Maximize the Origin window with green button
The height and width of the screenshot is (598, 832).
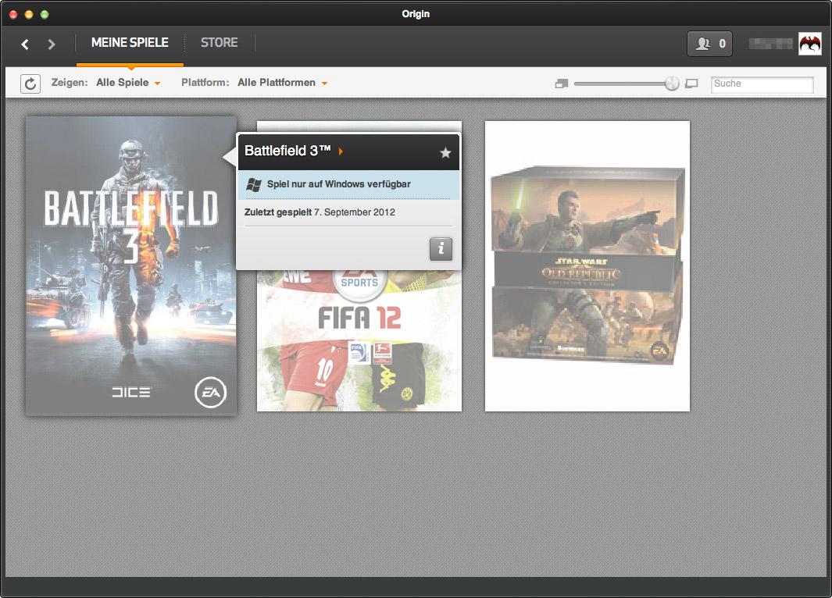coord(45,14)
